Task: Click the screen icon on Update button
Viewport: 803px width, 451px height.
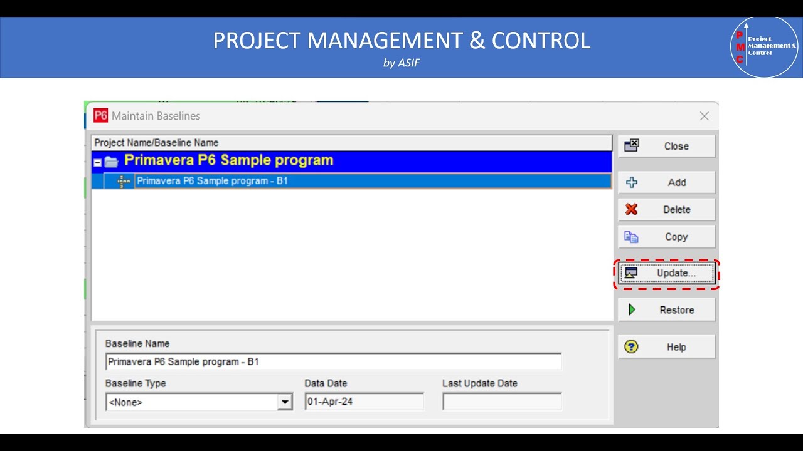Action: pos(631,273)
